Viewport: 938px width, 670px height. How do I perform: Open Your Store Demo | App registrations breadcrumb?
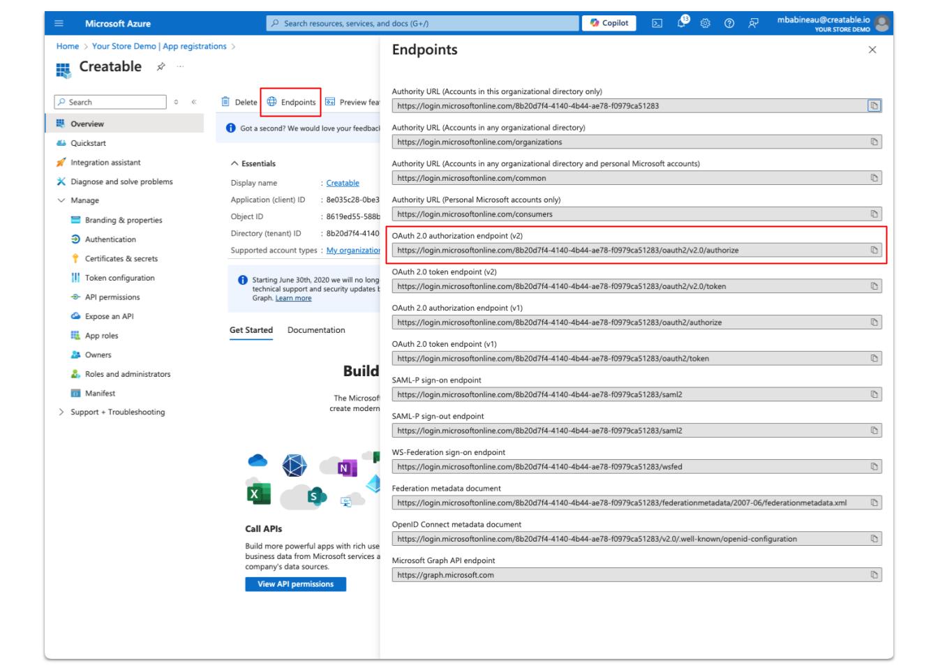point(159,47)
